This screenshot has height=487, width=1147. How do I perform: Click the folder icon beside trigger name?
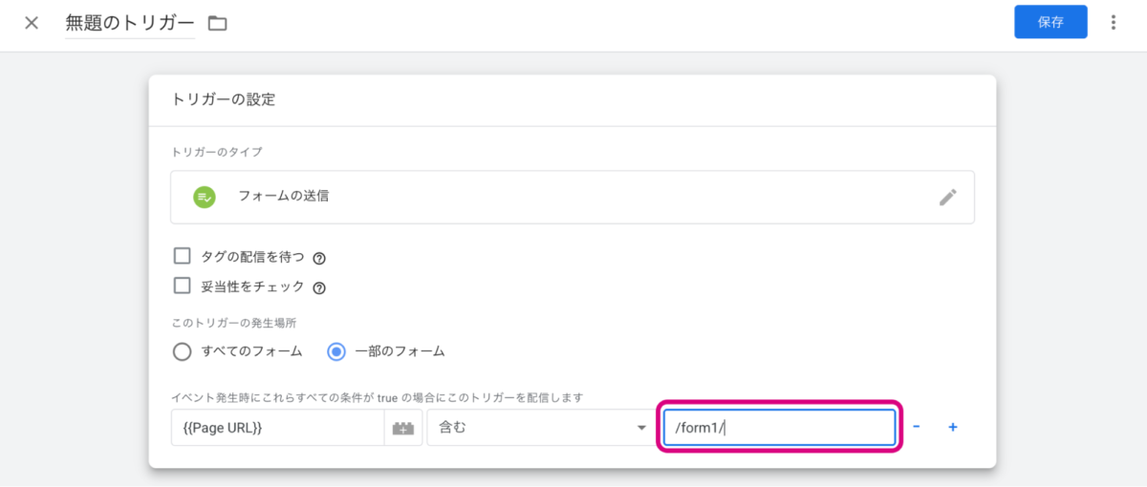coord(218,23)
